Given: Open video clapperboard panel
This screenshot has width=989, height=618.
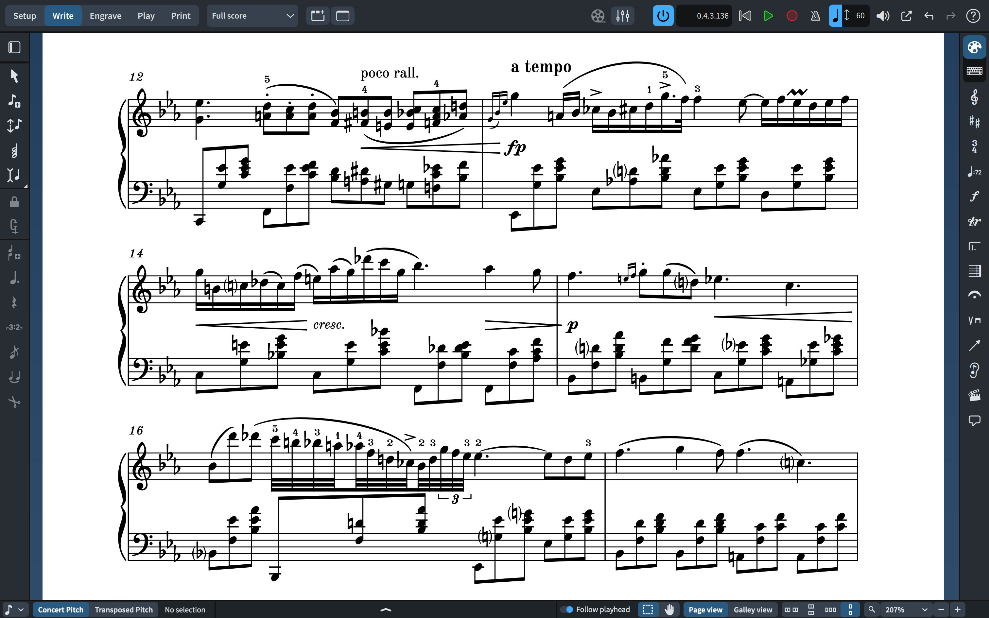Looking at the screenshot, I should (x=974, y=395).
